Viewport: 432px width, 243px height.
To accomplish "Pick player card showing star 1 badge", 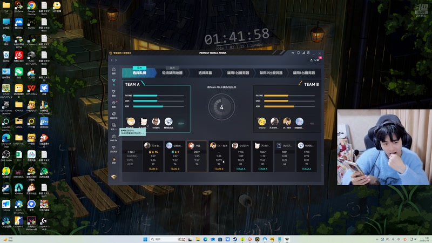I will click(x=175, y=157).
